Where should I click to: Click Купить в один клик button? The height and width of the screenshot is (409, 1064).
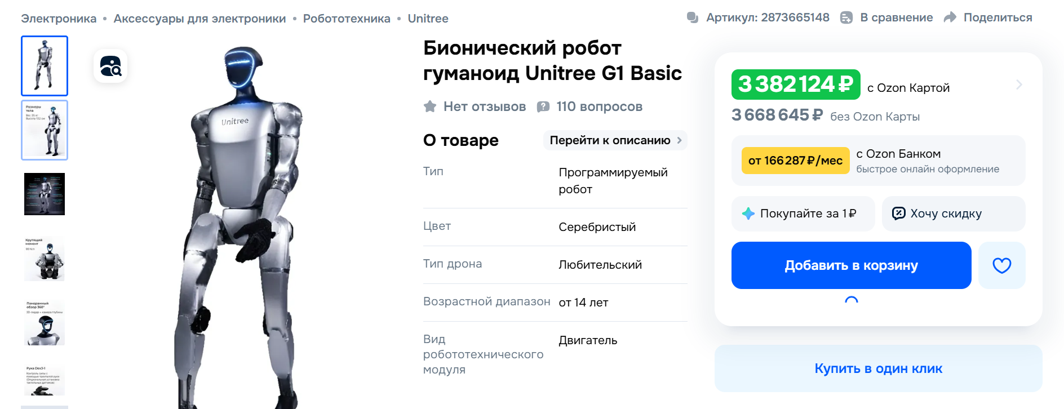[x=878, y=368]
